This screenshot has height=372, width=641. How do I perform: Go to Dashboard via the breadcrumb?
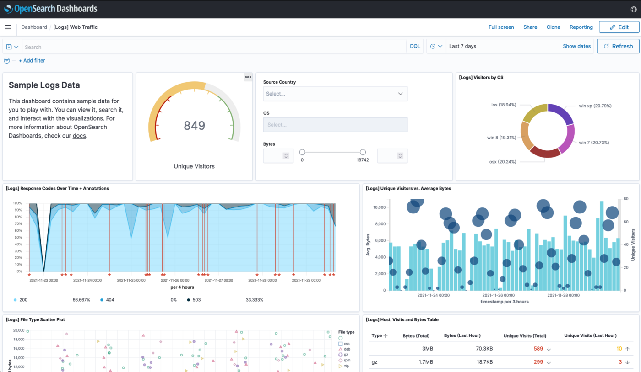click(34, 27)
